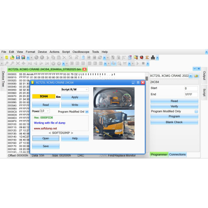The image size is (208, 208).
Task: Expand the Power 3,0 dropdown
Action: click(x=45, y=111)
